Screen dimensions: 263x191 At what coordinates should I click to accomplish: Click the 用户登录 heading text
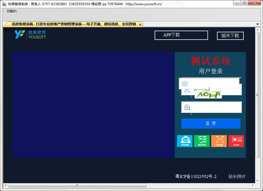pos(211,71)
